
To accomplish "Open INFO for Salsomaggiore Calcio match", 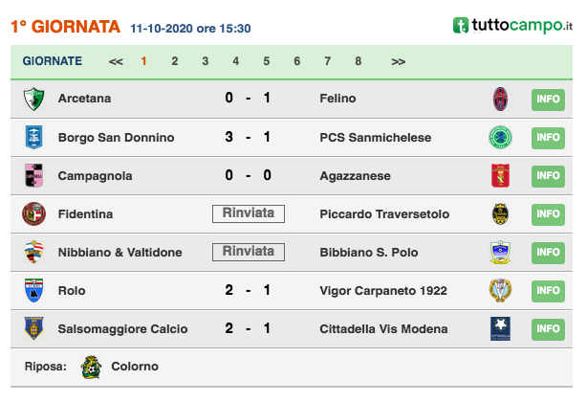I will pyautogui.click(x=548, y=329).
